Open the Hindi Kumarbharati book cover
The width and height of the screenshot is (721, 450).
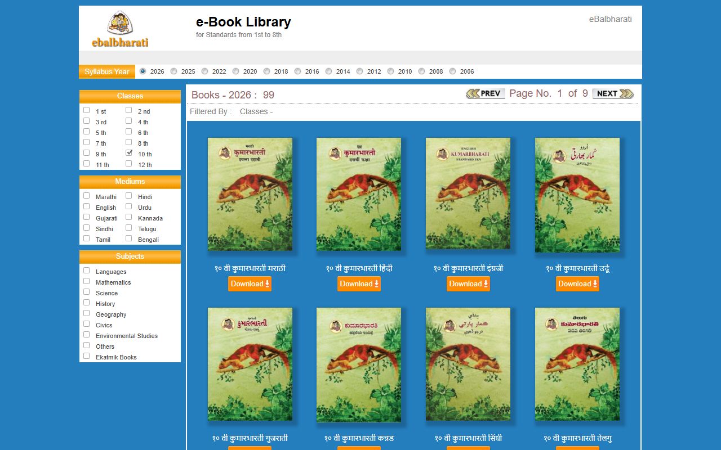click(359, 194)
